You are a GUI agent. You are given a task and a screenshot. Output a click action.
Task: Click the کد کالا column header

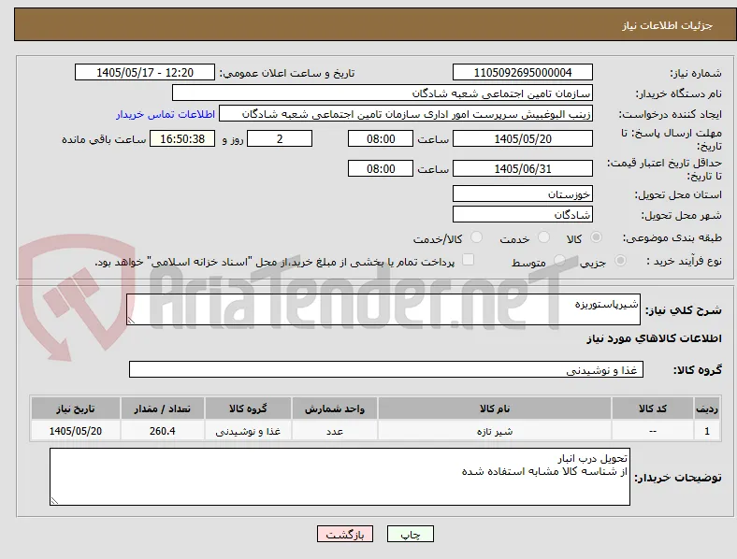click(x=653, y=408)
